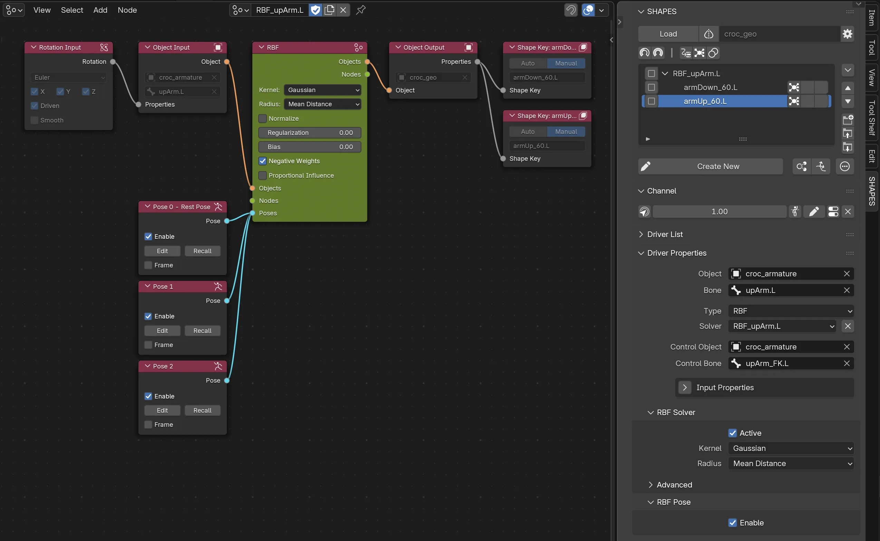
Task: Toggle fake user shield for RBF_upArm.L
Action: coord(316,10)
